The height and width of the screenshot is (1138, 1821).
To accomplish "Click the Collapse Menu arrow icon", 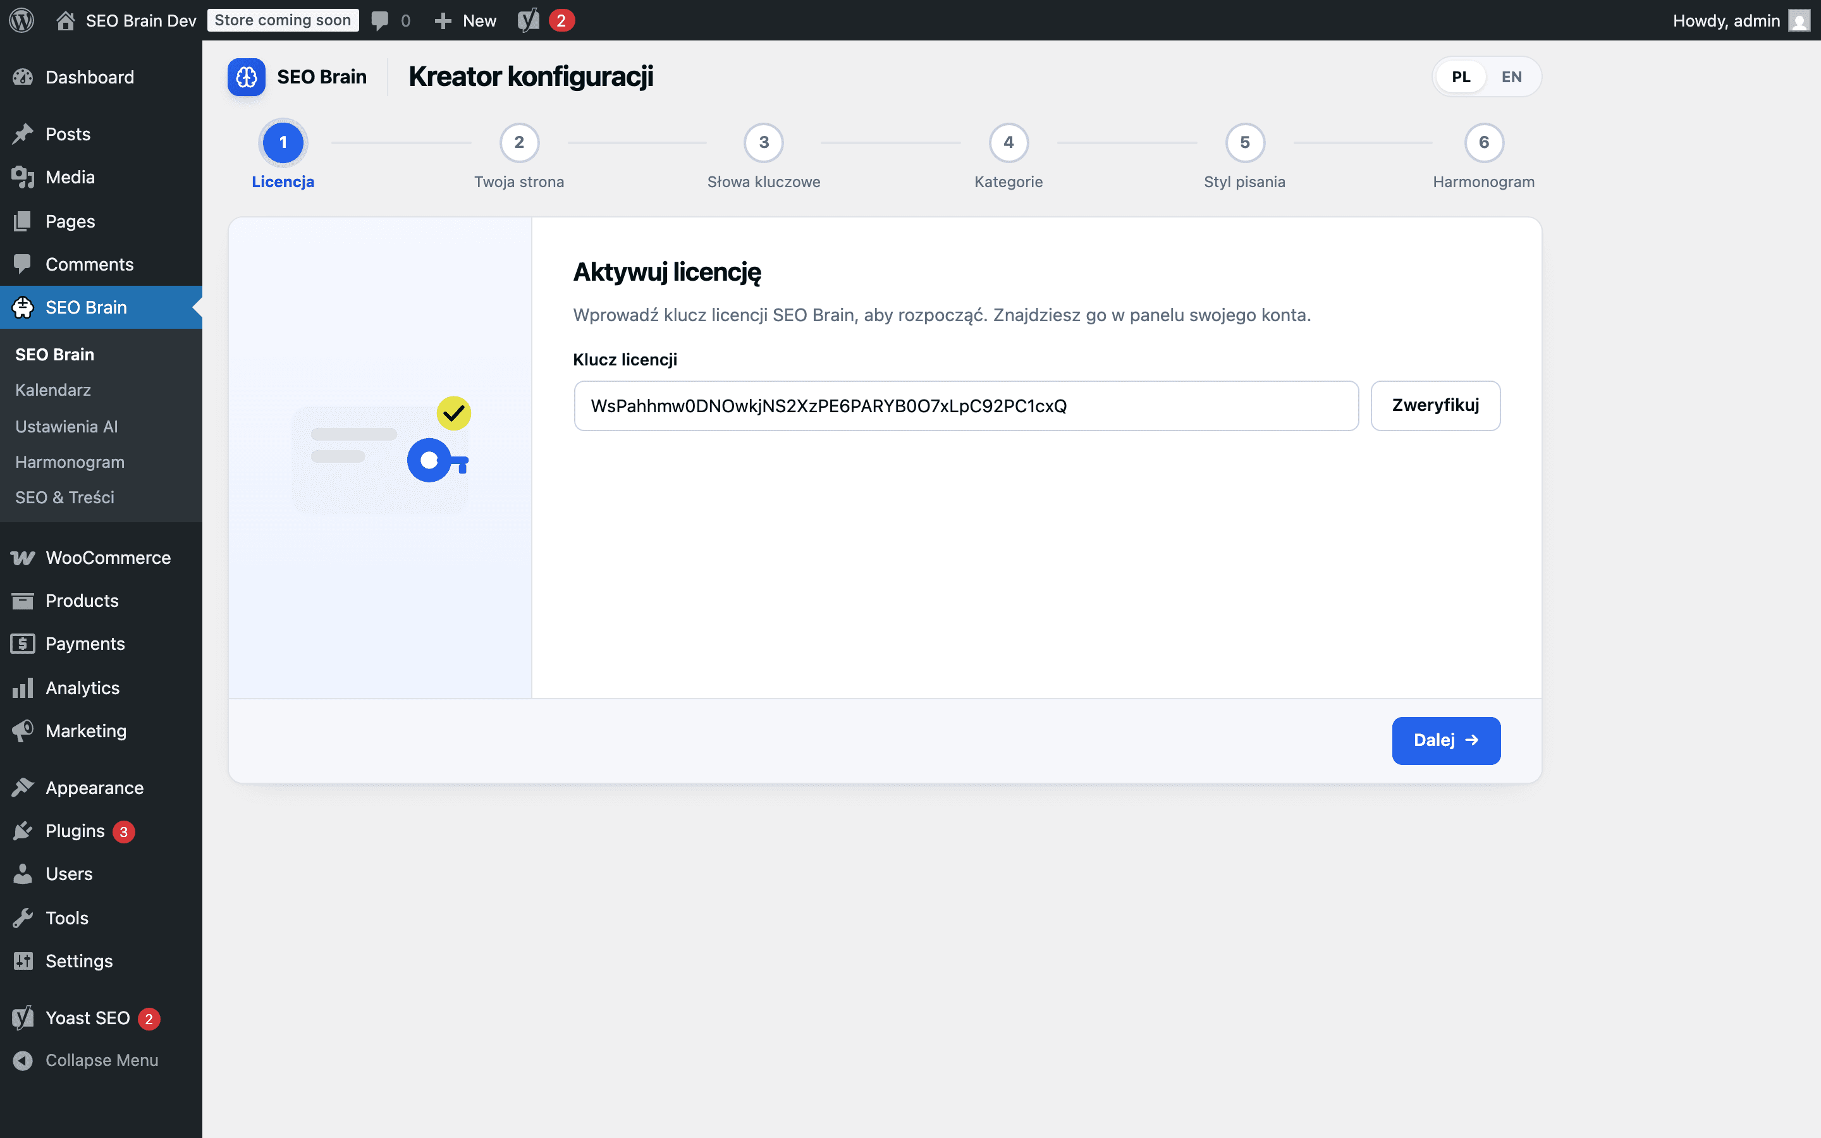I will click(x=23, y=1060).
